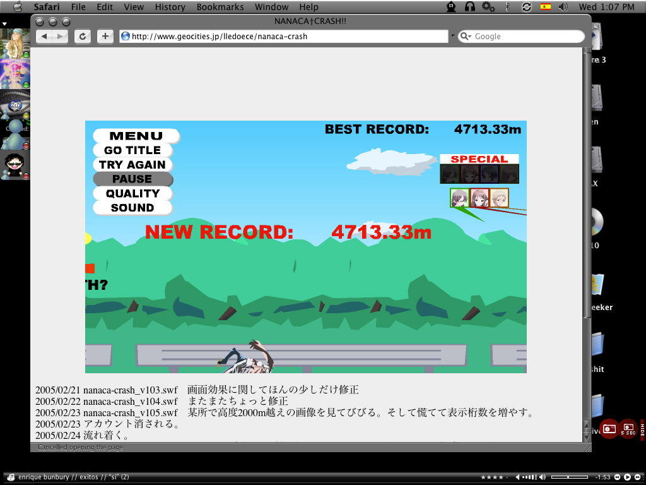Click the blue figure buddy icon
646x485 pixels.
coord(15,135)
